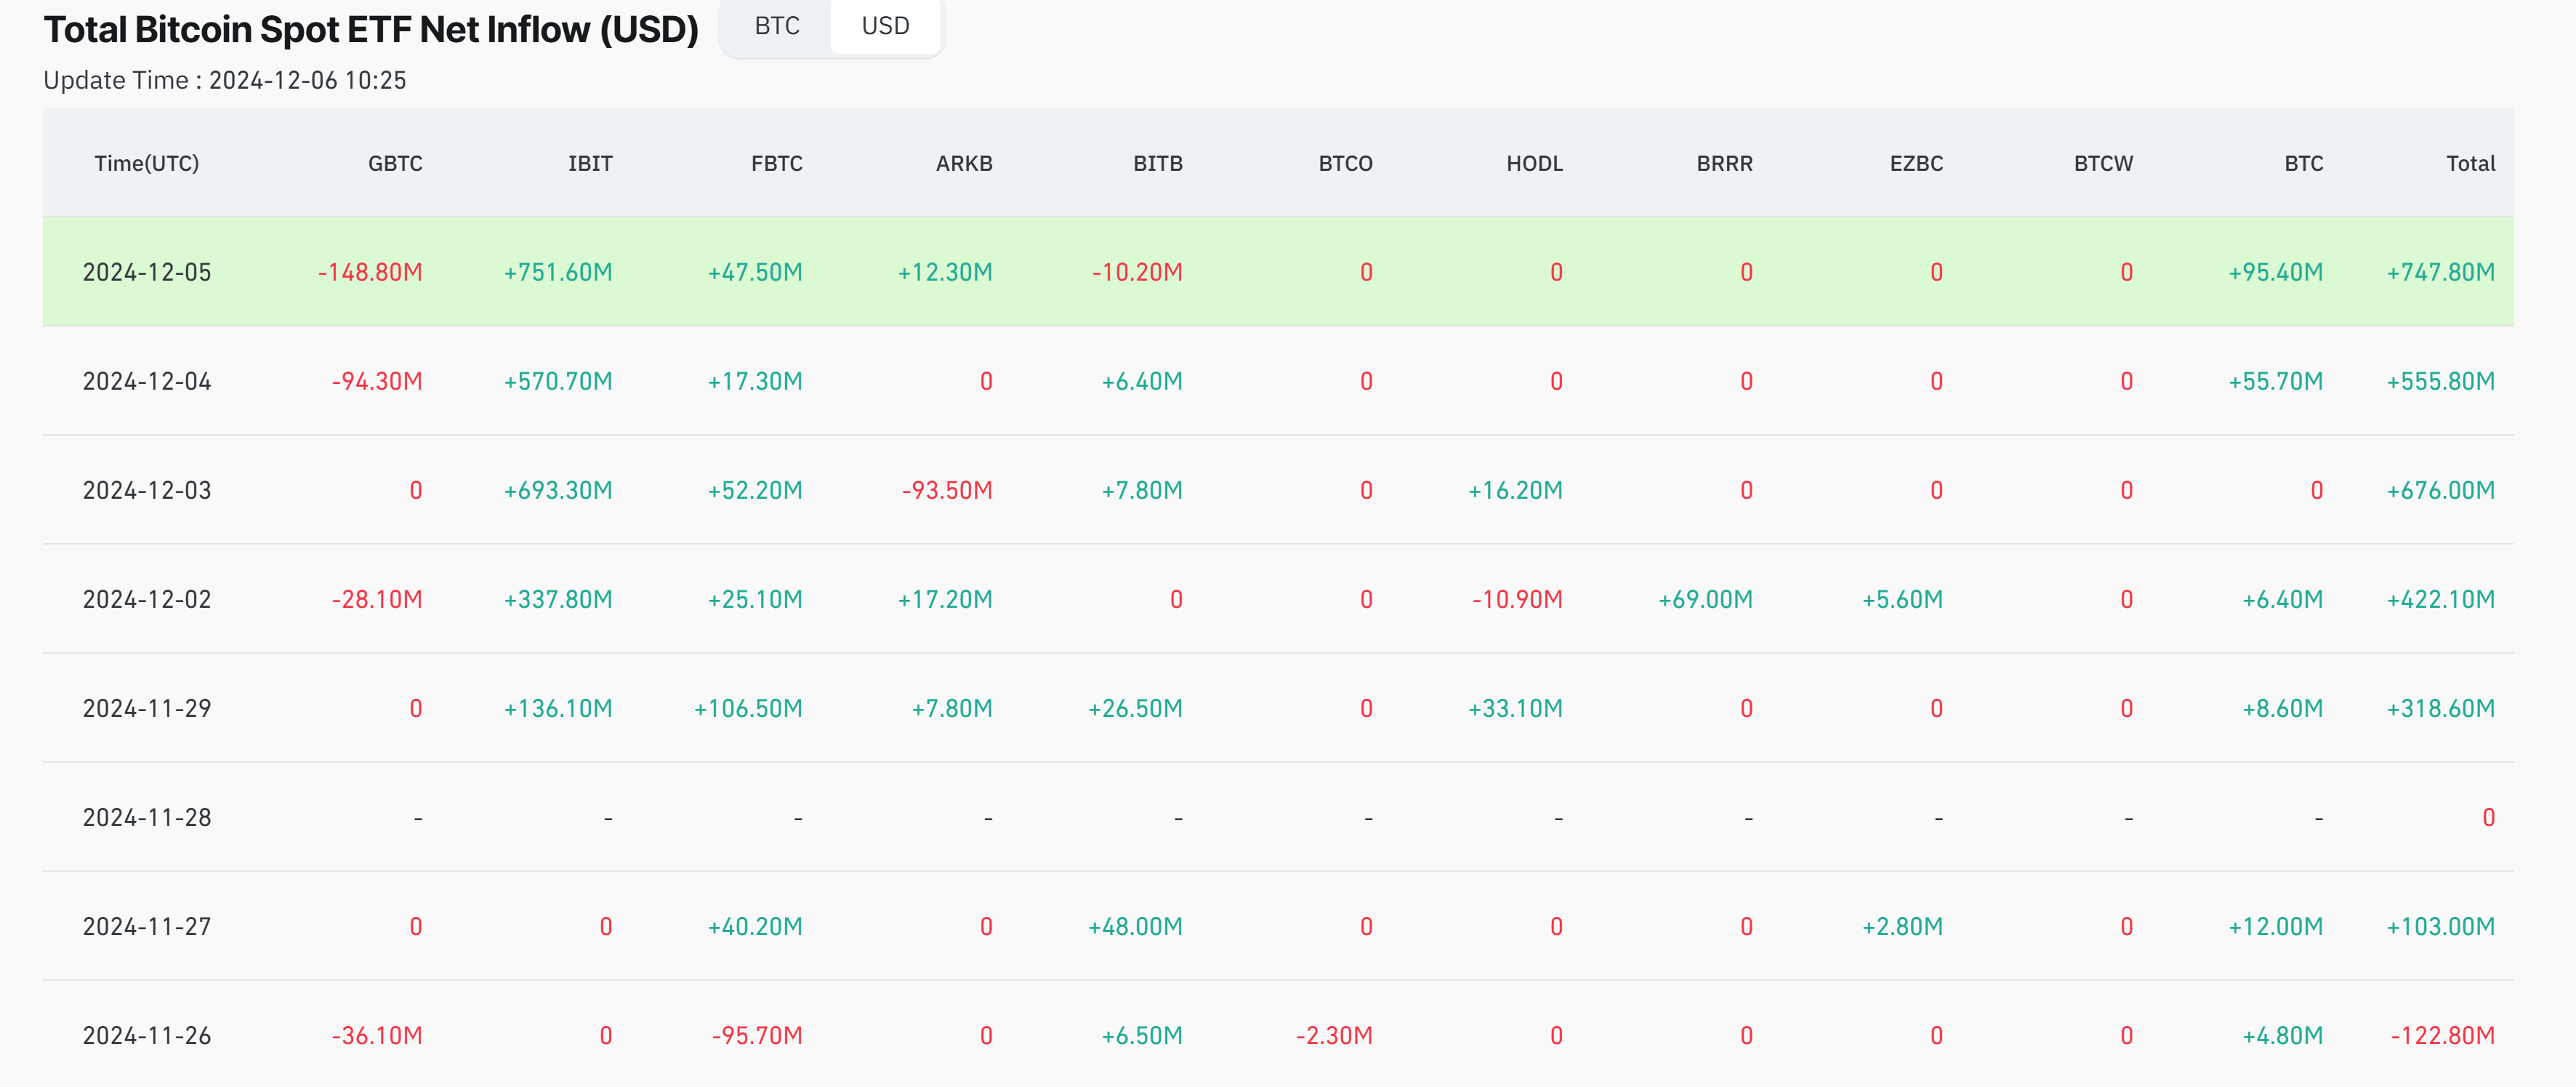Click the BITB column header
Image resolution: width=2576 pixels, height=1087 pixels.
click(x=1157, y=163)
